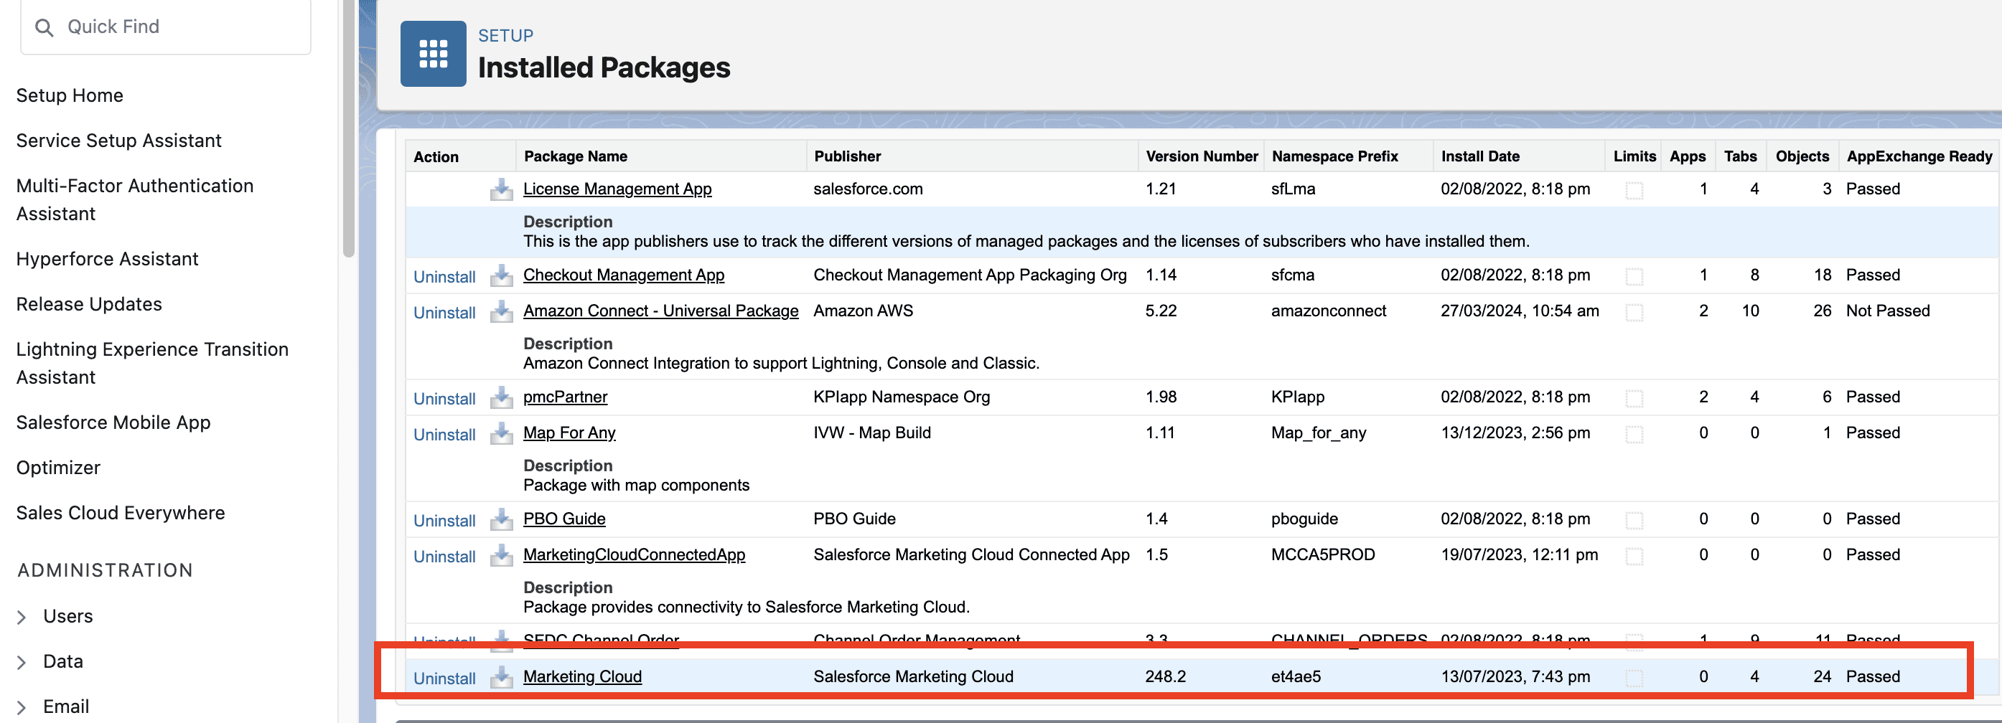The width and height of the screenshot is (2002, 723).
Task: Uninstall Marketing Cloud package
Action: coord(444,678)
